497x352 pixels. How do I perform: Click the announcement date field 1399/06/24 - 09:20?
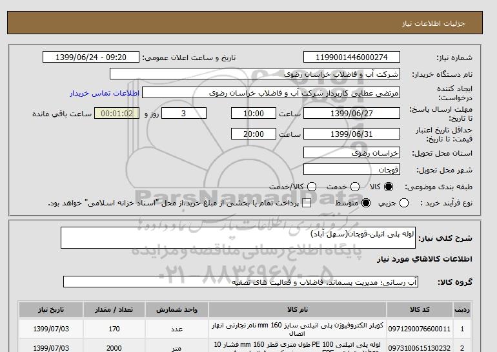pyautogui.click(x=91, y=57)
